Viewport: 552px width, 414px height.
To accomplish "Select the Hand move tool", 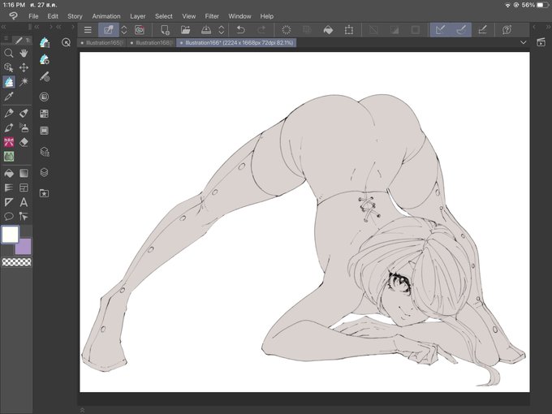I will coord(24,53).
